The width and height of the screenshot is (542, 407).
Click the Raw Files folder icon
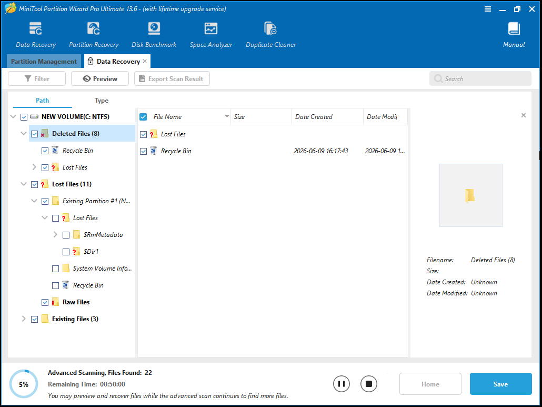pos(55,302)
